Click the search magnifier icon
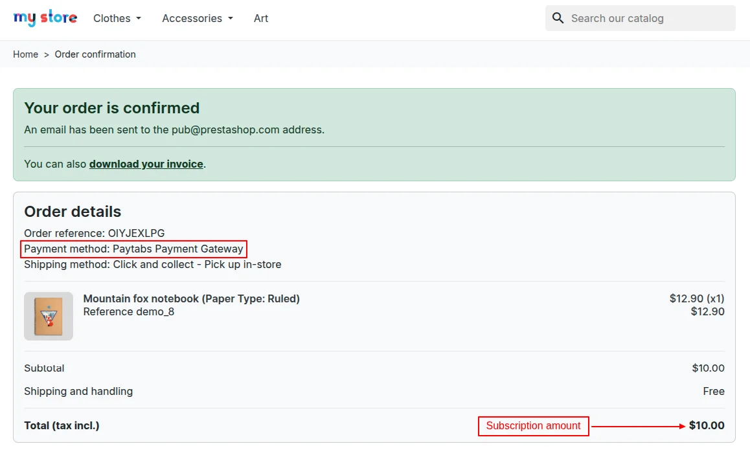This screenshot has width=750, height=459. [558, 18]
